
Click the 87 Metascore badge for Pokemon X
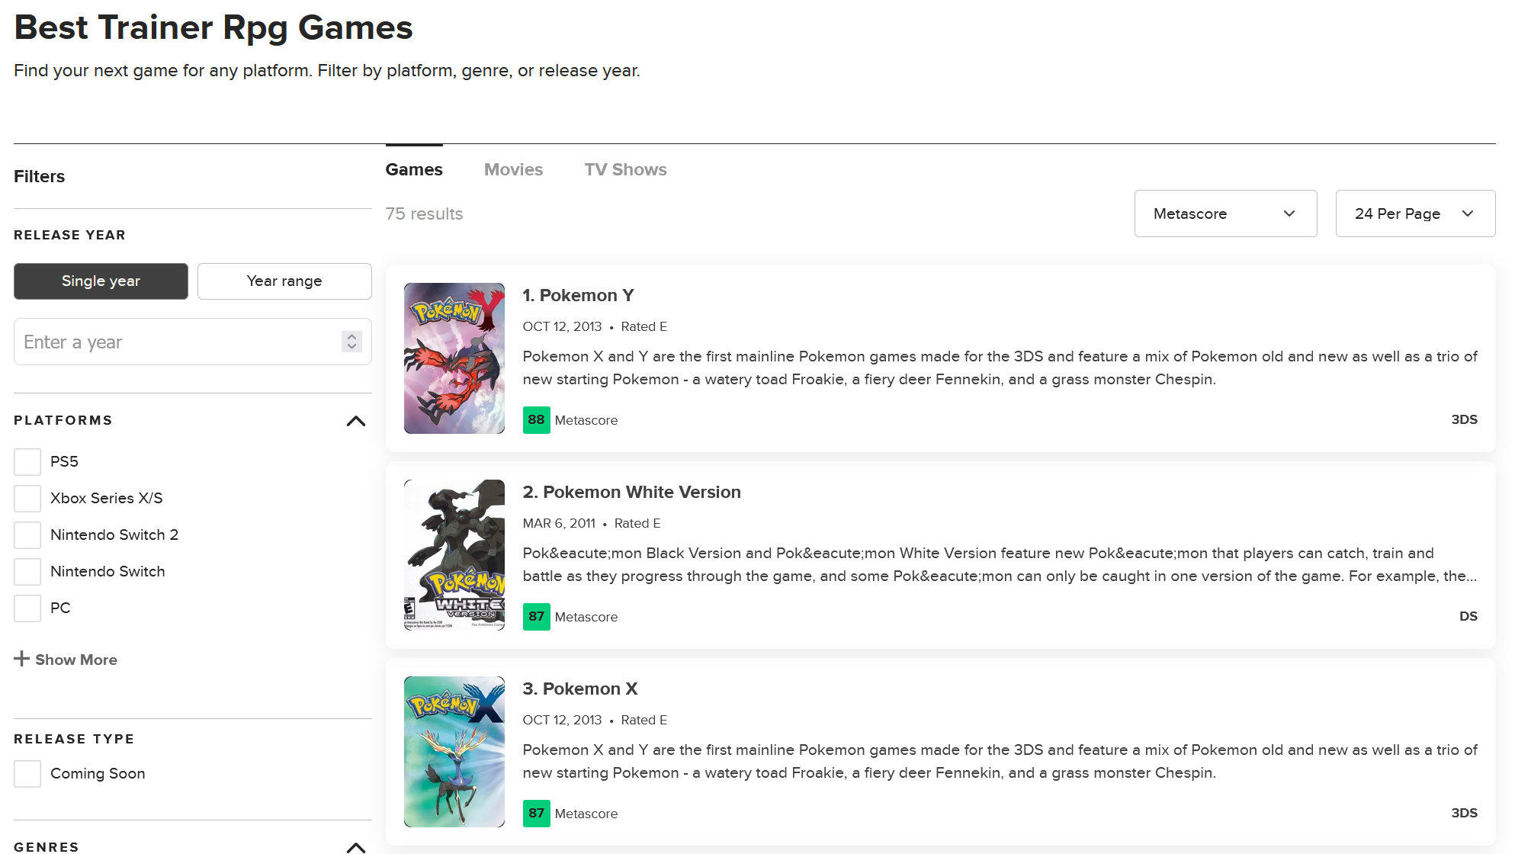click(x=536, y=814)
